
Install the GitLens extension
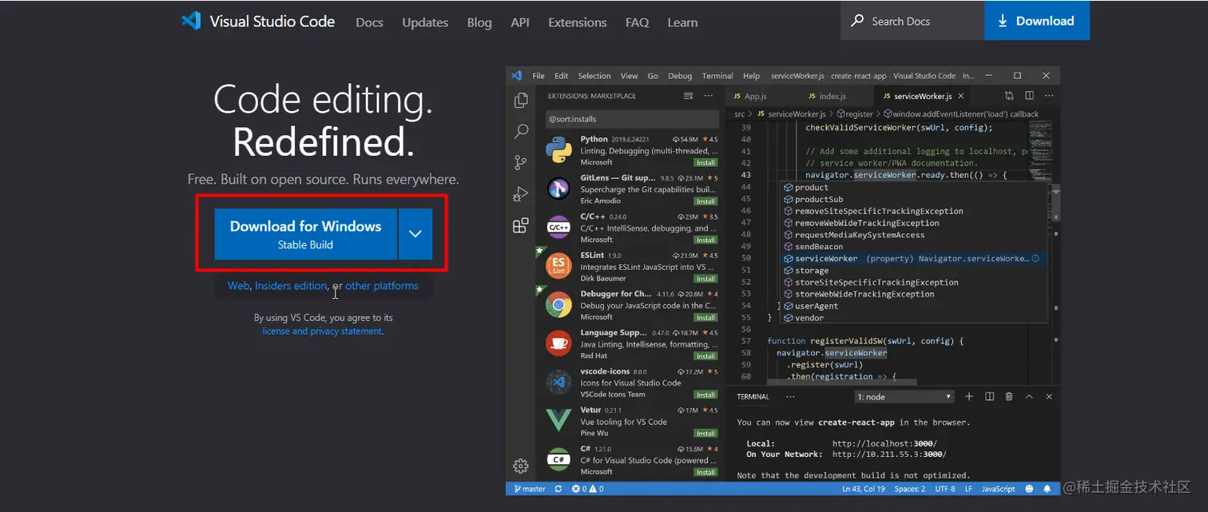click(x=705, y=201)
